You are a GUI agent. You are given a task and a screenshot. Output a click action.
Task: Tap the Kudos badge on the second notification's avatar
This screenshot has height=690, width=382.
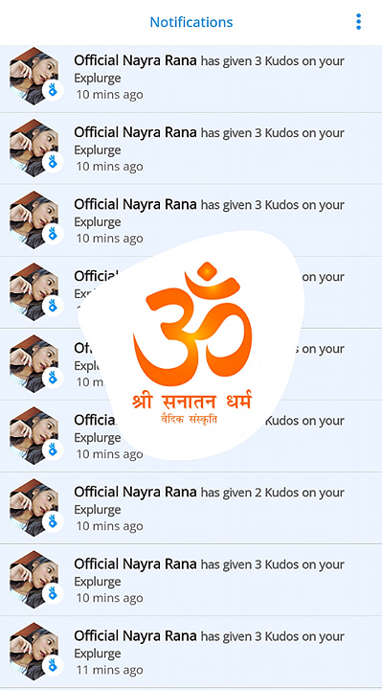53,162
